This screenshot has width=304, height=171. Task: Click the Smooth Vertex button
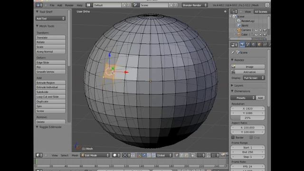[50, 72]
